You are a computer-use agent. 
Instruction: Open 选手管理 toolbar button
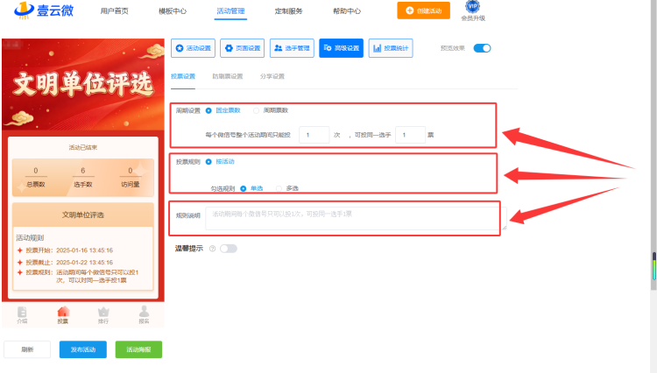pyautogui.click(x=292, y=48)
